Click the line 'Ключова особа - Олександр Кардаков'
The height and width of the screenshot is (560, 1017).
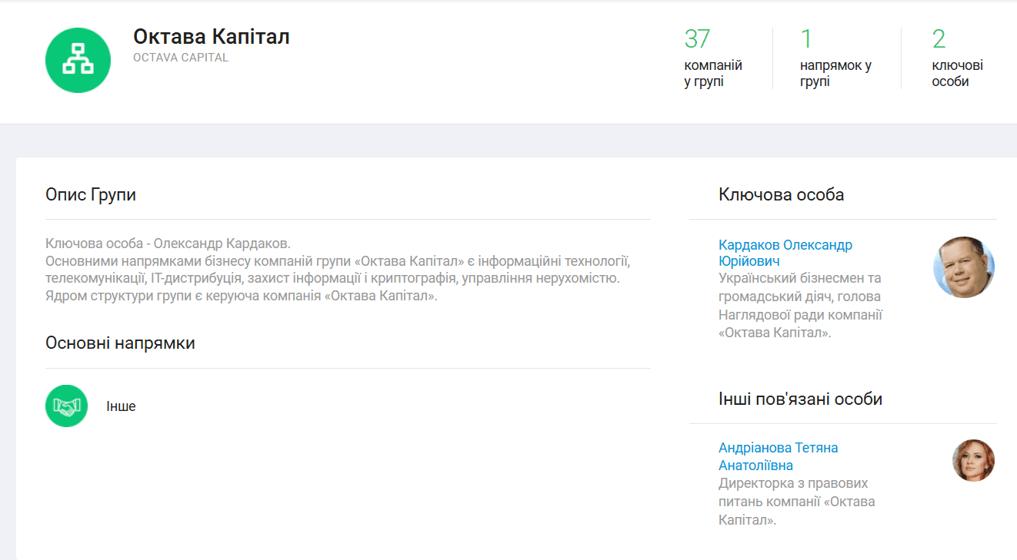coord(168,244)
